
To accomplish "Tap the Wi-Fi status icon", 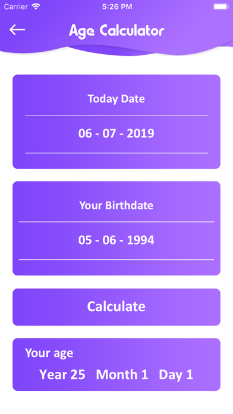I will coord(36,7).
